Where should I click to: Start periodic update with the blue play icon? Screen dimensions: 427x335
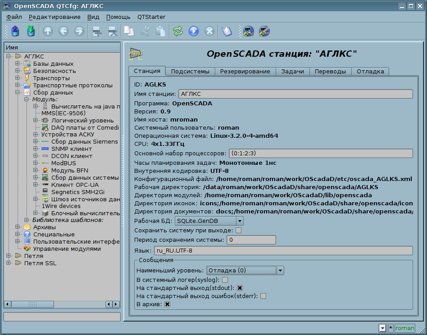tap(194, 31)
